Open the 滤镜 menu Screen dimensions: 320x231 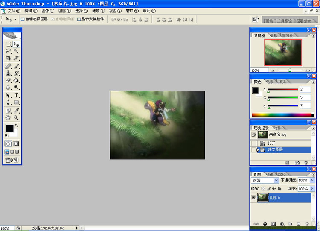coord(99,11)
